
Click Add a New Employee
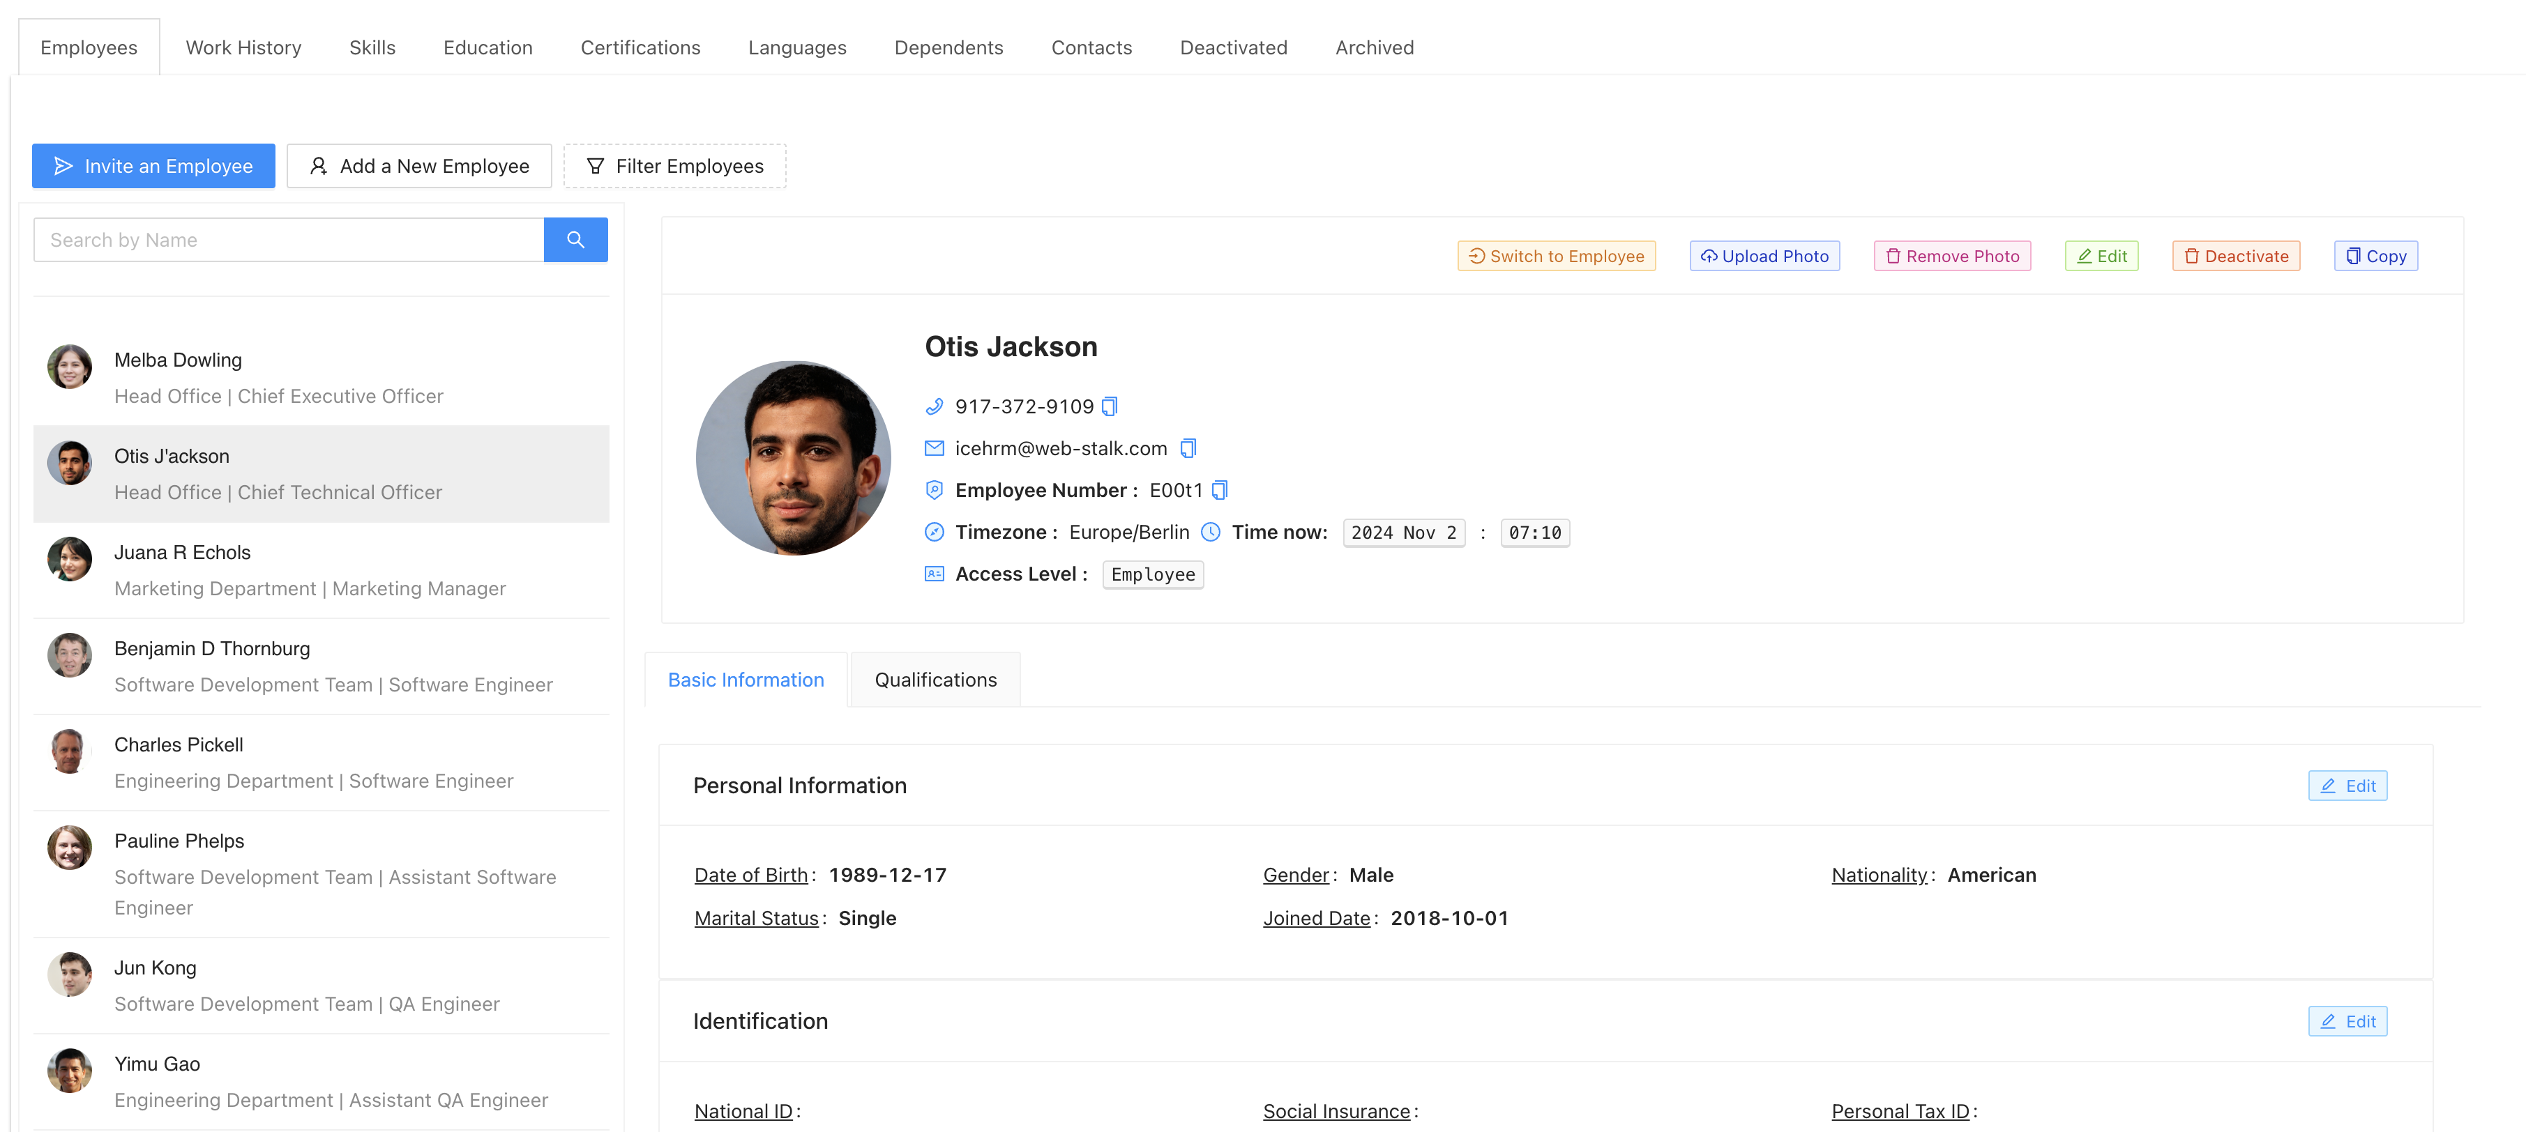(x=418, y=167)
